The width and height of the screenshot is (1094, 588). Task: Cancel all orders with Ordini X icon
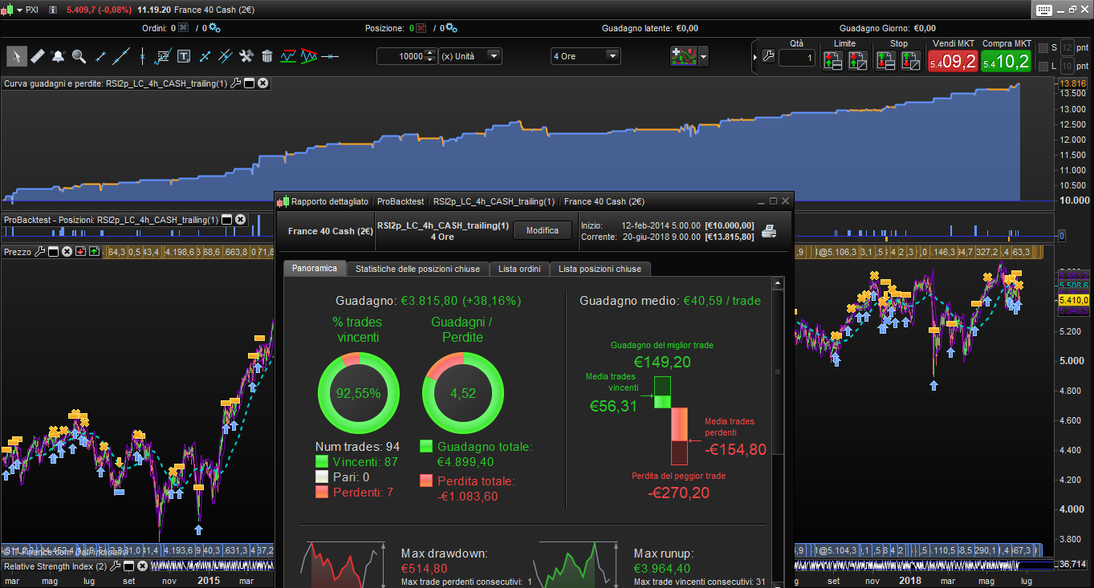183,28
